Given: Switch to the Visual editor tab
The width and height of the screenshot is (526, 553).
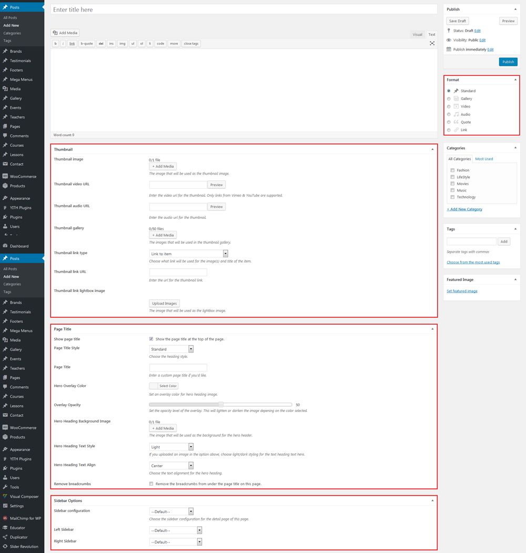Looking at the screenshot, I should [418, 34].
